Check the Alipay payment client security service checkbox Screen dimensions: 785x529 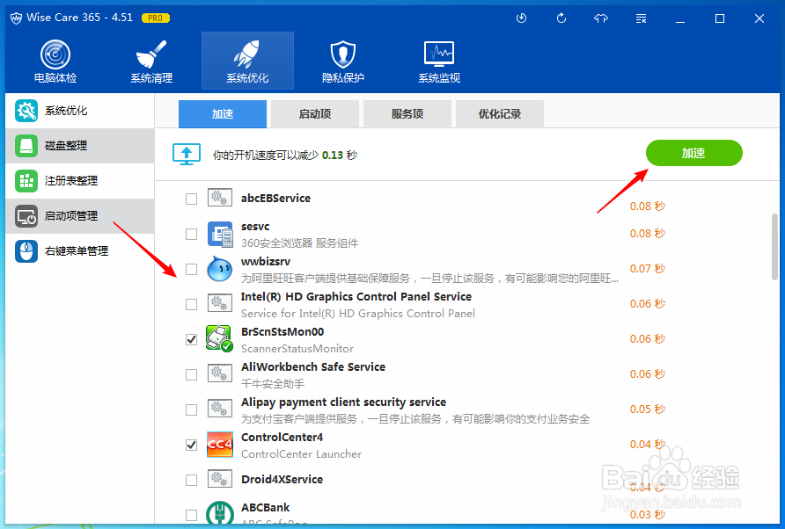(x=191, y=409)
